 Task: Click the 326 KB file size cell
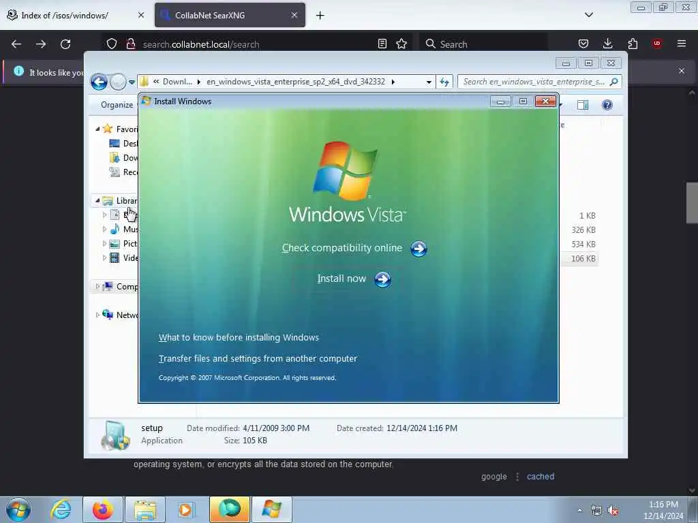(583, 230)
